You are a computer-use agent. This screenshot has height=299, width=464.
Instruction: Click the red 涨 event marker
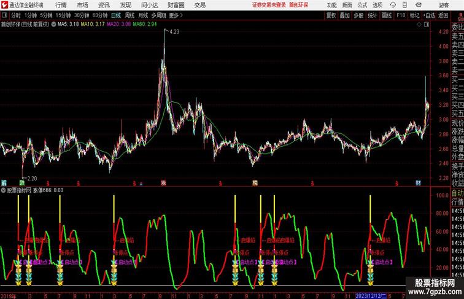click(x=164, y=183)
